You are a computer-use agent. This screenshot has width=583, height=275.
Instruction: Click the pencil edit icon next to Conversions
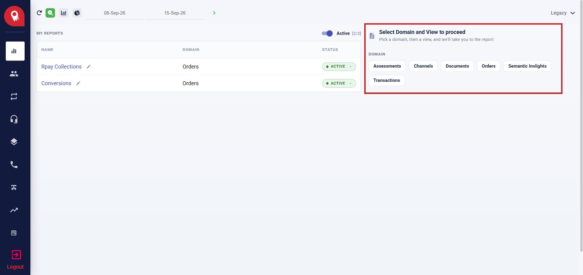click(x=78, y=83)
